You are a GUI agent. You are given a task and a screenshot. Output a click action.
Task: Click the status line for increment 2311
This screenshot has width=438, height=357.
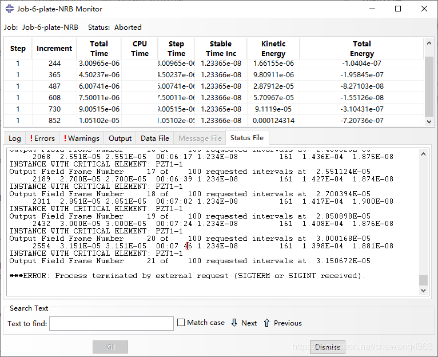click(x=213, y=201)
